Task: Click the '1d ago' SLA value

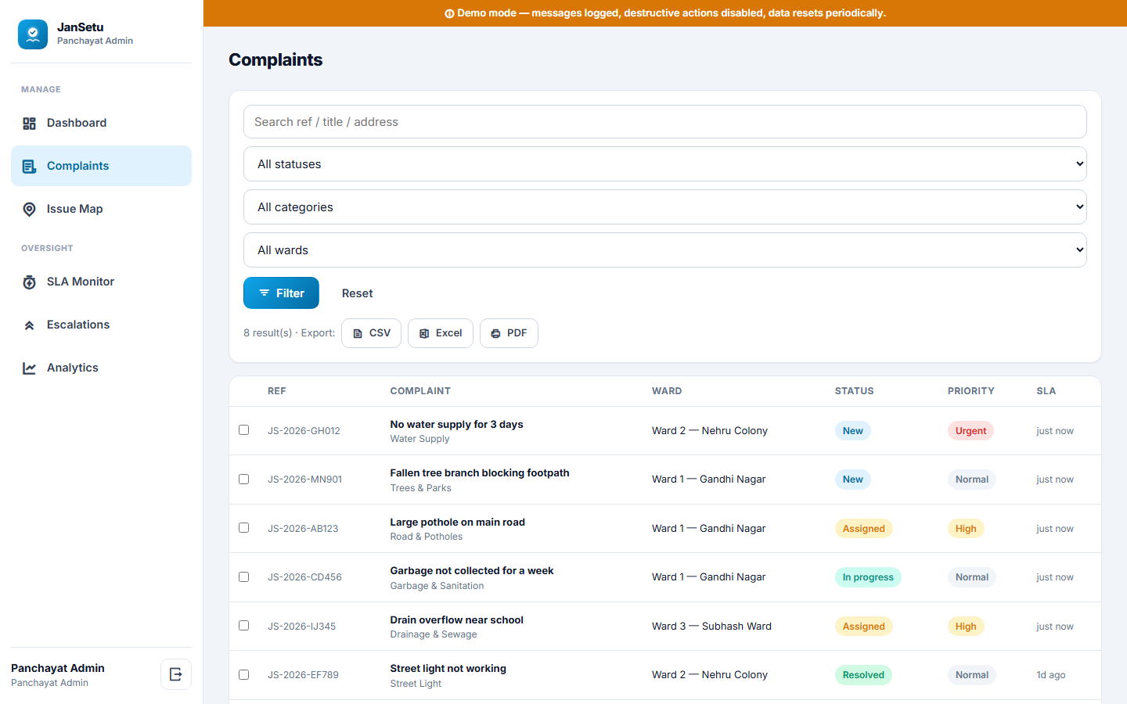Action: point(1050,675)
